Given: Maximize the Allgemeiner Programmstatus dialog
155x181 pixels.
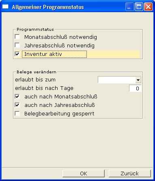Looking at the screenshot, I should (139, 7).
